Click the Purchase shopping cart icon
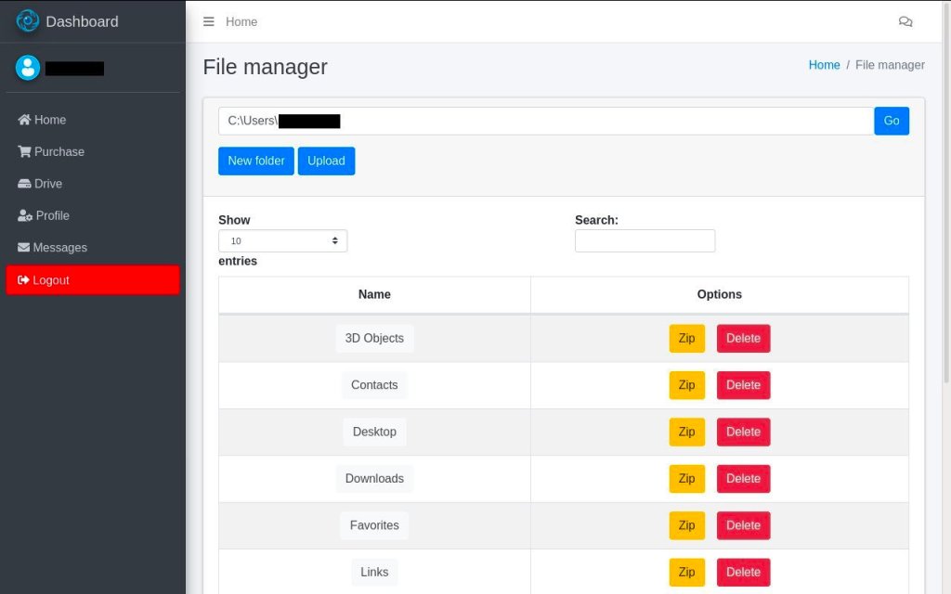The height and width of the screenshot is (594, 951). [x=24, y=151]
